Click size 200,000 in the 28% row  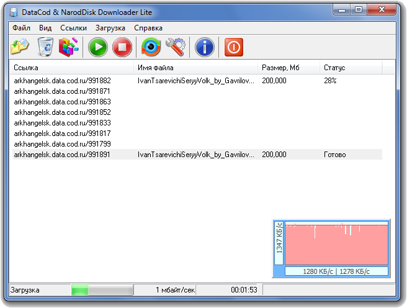[x=274, y=81]
